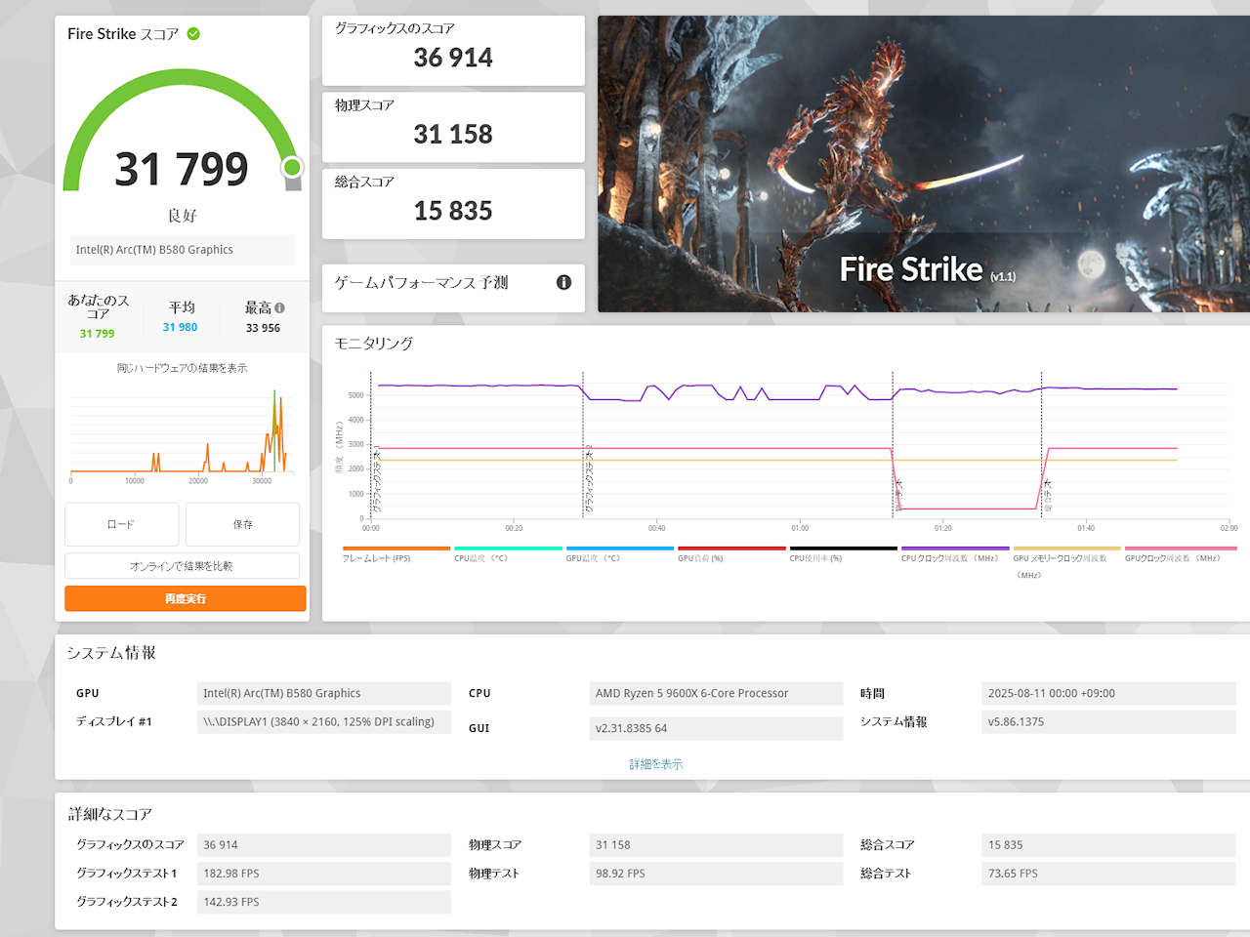Click the green score gauge end marker
The image size is (1250, 937).
(x=292, y=168)
